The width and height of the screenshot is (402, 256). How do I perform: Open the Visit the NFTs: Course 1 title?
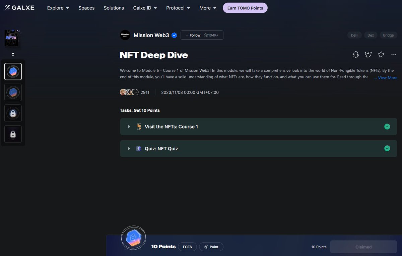(x=171, y=126)
